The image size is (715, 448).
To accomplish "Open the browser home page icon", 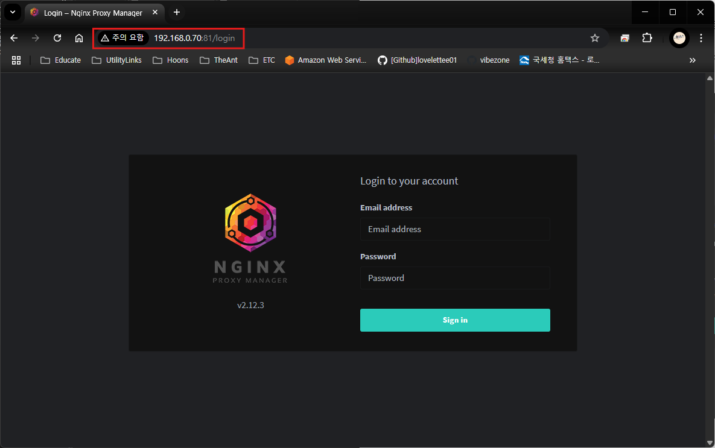I will coord(79,38).
